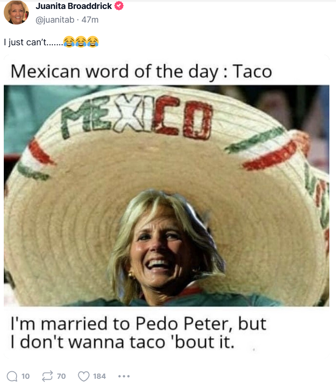Open the three-dot more options menu
The width and height of the screenshot is (336, 383).
(x=124, y=376)
